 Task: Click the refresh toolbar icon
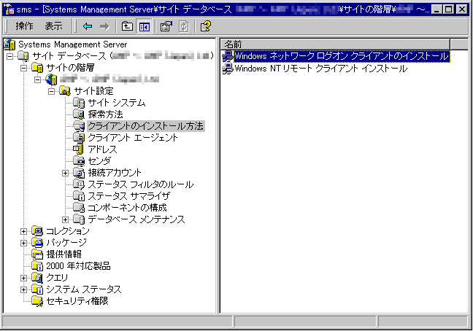(183, 26)
